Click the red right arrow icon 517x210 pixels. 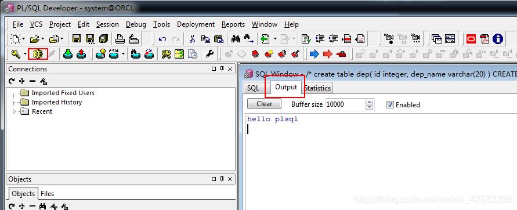point(328,54)
